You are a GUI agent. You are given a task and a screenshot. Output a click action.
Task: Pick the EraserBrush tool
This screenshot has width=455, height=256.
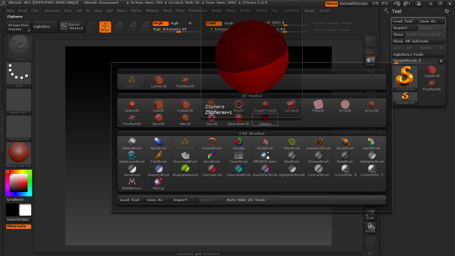pyautogui.click(x=212, y=144)
